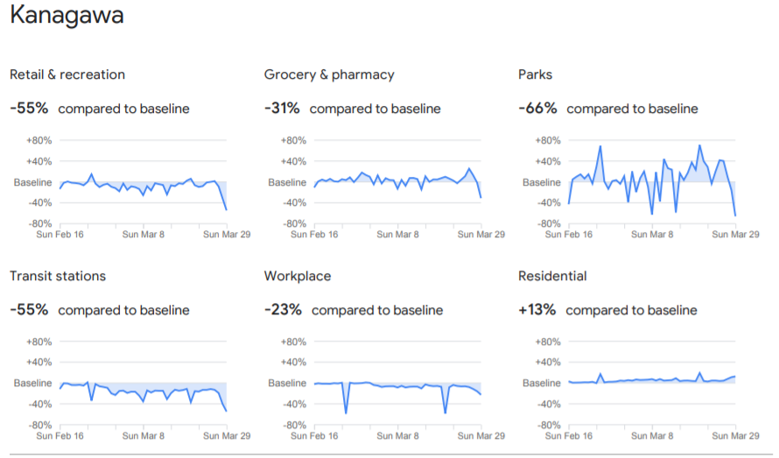Select the Workplace section heading

pyautogui.click(x=298, y=276)
